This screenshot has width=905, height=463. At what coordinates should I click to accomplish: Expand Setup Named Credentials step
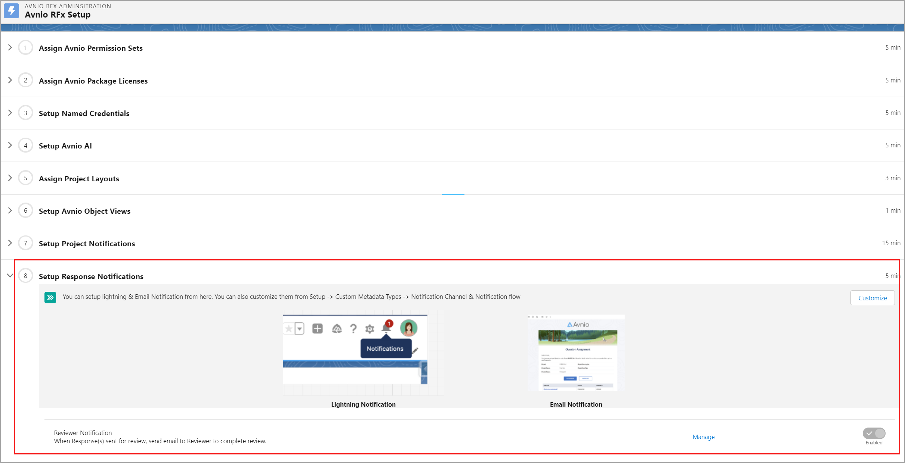click(x=10, y=113)
